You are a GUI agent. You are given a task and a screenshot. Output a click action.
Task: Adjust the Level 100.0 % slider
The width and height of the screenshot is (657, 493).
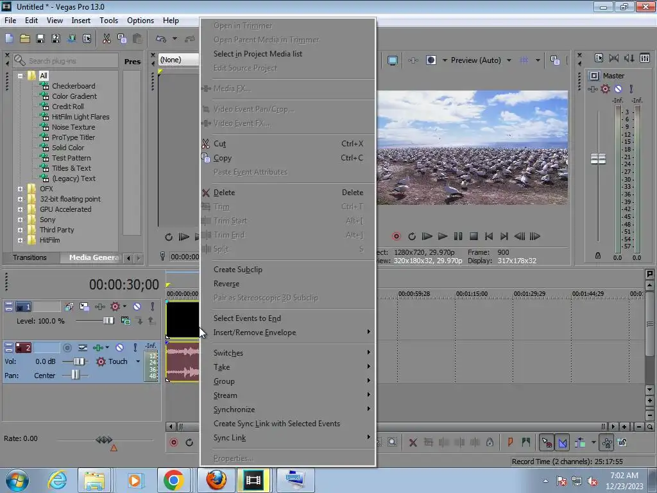click(x=108, y=321)
